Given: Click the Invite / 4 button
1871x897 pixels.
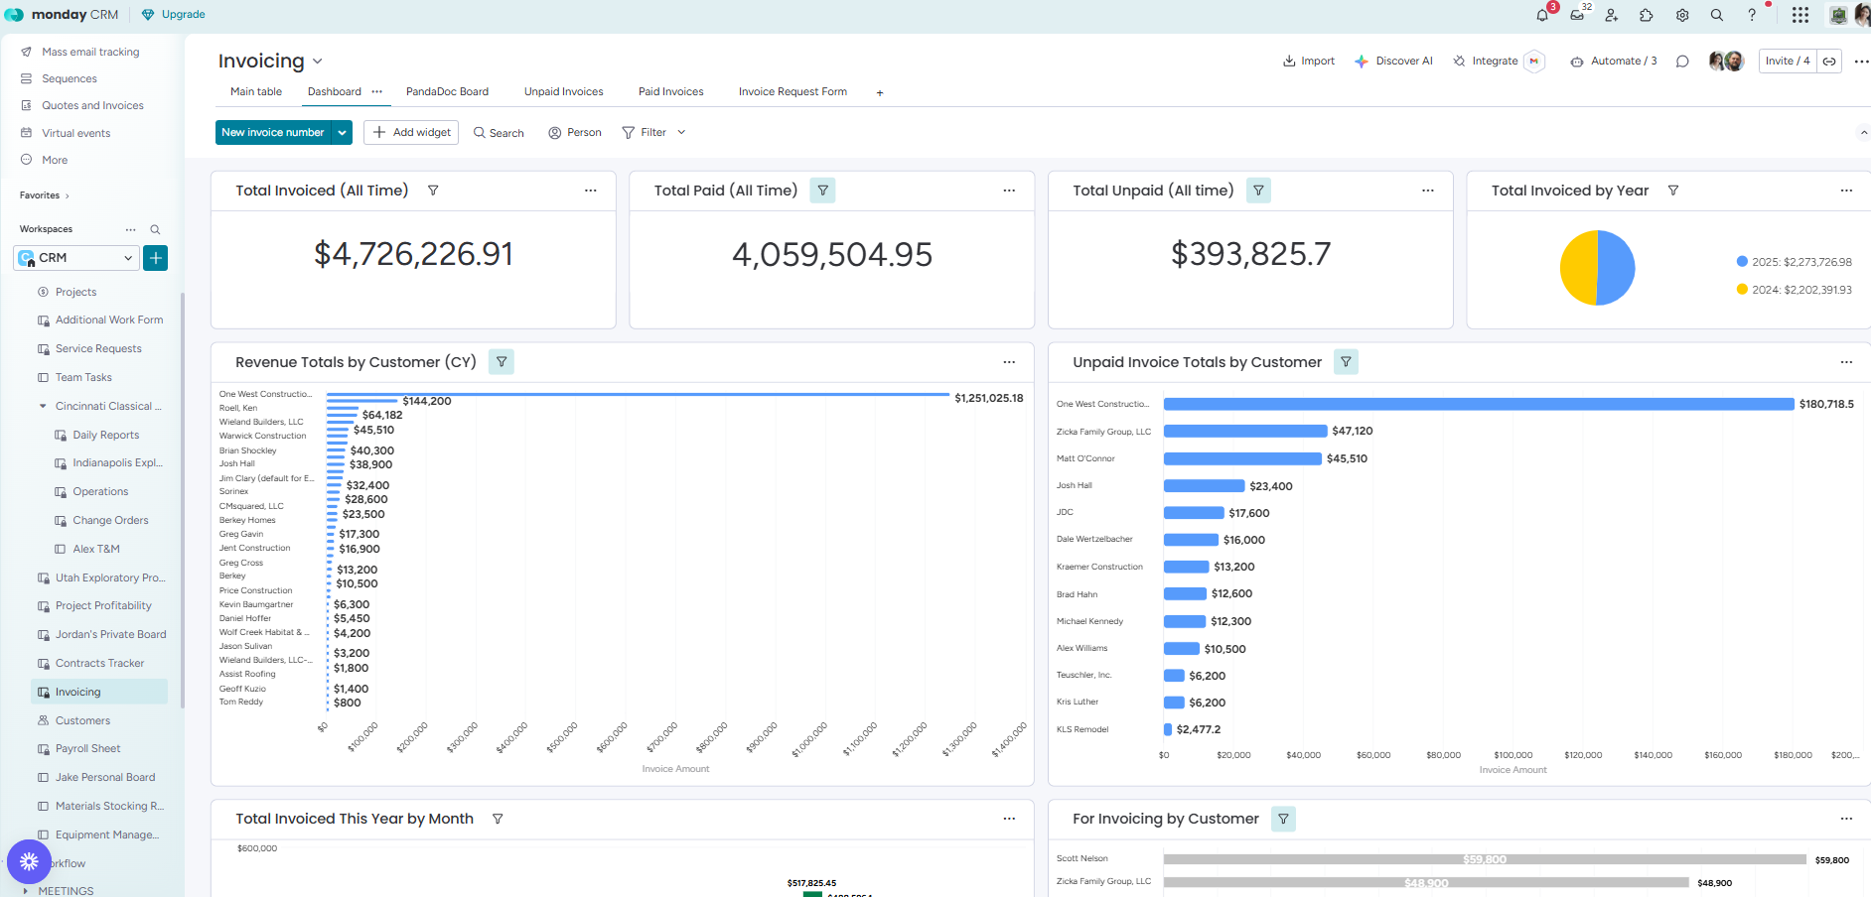Looking at the screenshot, I should pos(1787,62).
